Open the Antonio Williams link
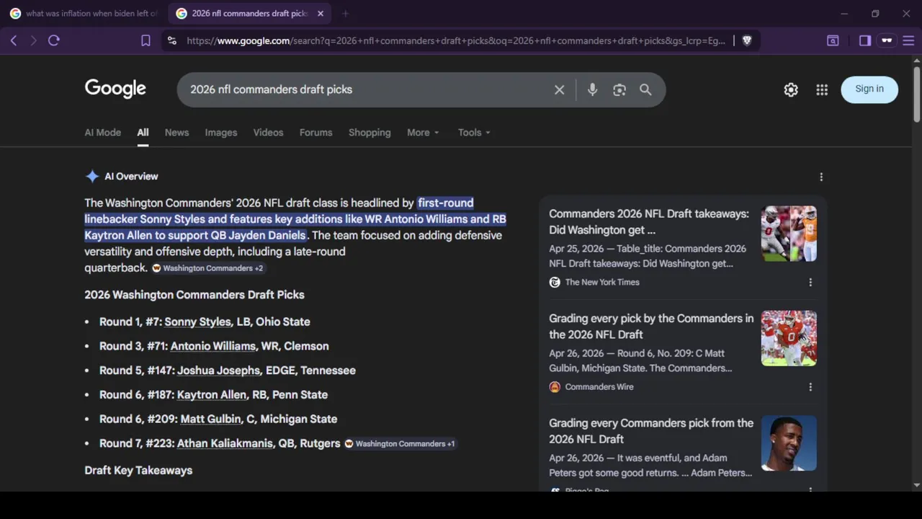Viewport: 922px width, 519px height. coord(212,347)
